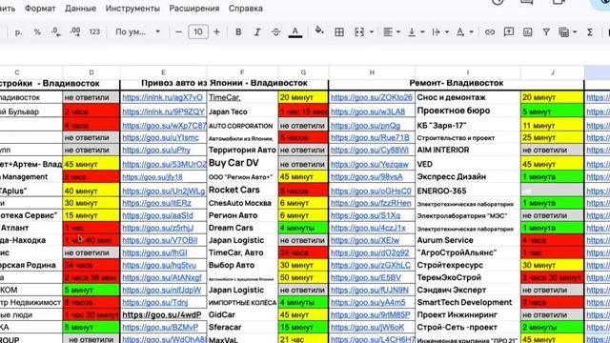
Task: Open the borders tool
Action: click(339, 32)
